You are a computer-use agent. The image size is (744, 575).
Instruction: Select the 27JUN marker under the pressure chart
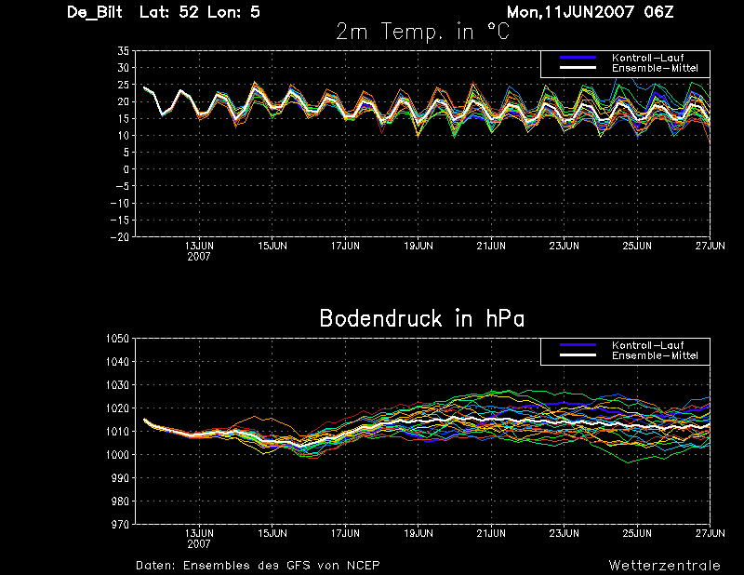(x=710, y=533)
